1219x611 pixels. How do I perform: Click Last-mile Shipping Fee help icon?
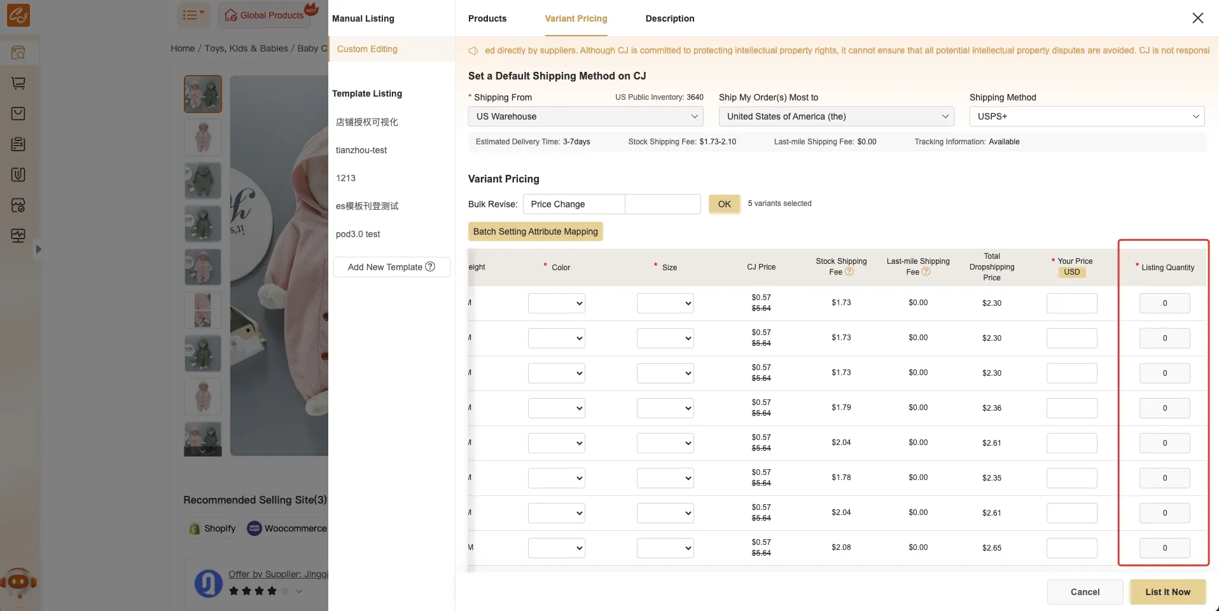926,272
